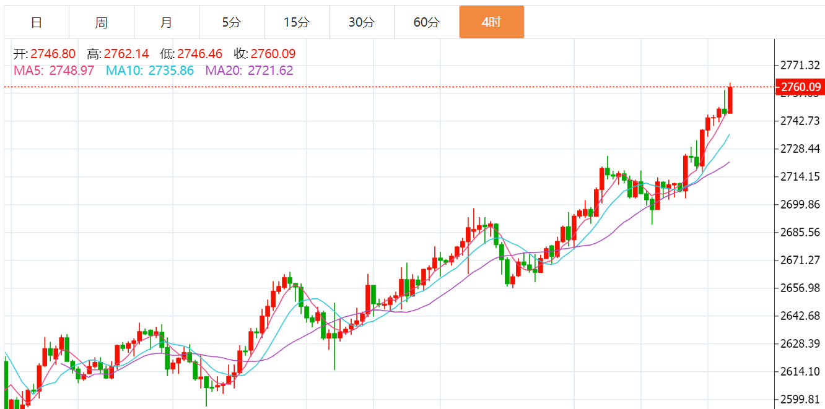The image size is (825, 409).
Task: Click the MA5 value 2748.97 legend
Action: pos(54,71)
